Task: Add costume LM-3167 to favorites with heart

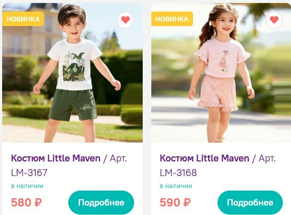Action: [126, 20]
